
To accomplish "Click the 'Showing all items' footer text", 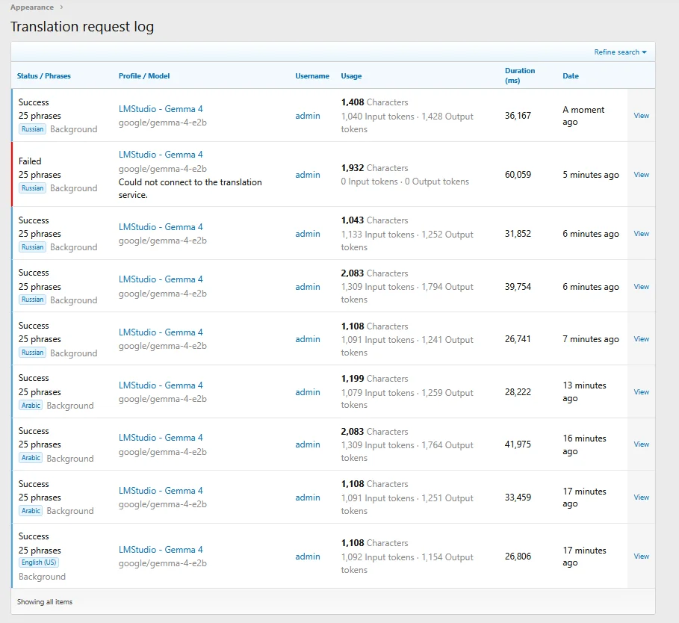I will tap(45, 602).
